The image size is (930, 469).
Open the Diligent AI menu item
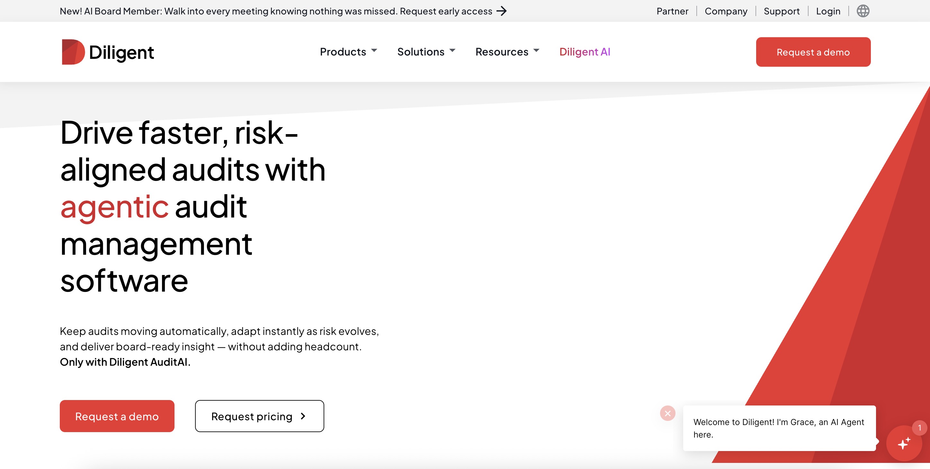pos(585,52)
